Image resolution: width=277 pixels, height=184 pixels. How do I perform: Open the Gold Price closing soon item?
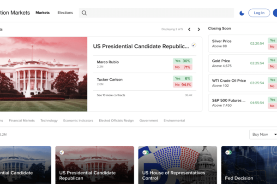click(x=242, y=63)
